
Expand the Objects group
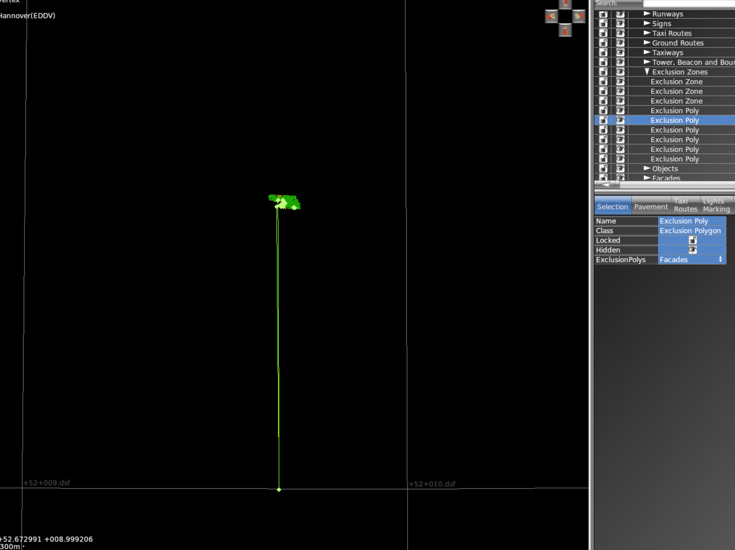pos(647,168)
